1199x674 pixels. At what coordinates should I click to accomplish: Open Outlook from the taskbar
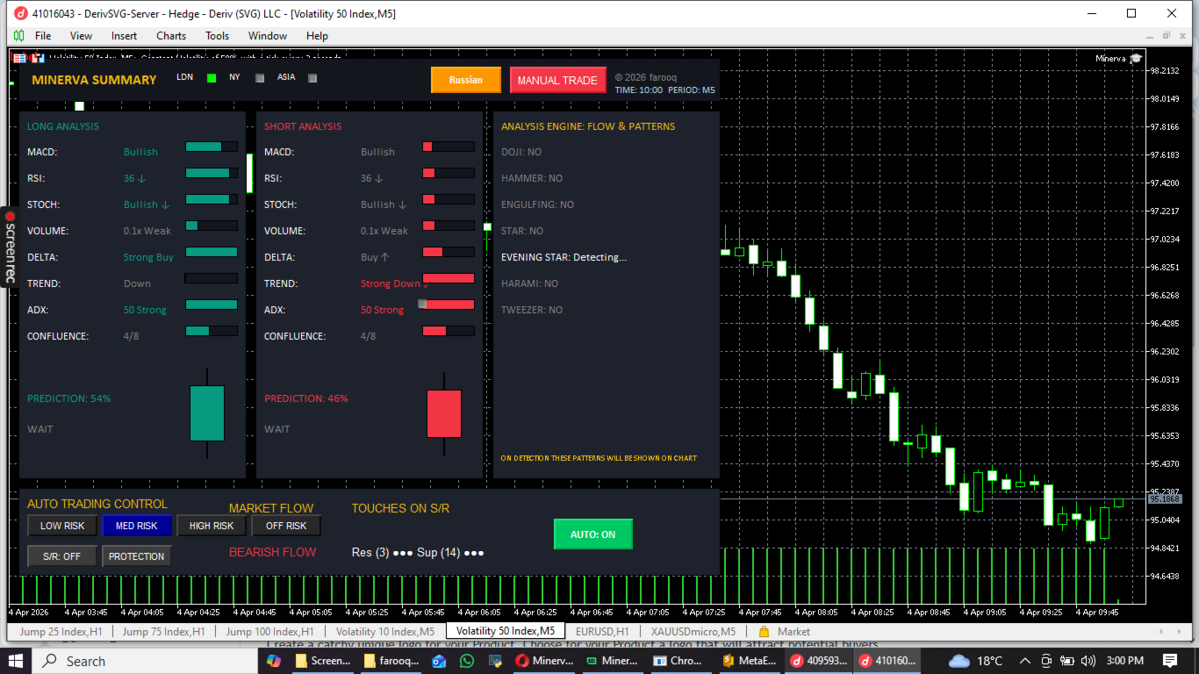439,661
